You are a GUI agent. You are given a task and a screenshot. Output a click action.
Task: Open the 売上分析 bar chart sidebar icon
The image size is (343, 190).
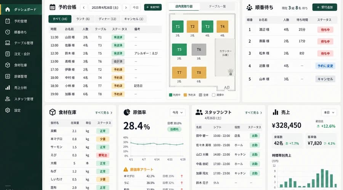pos(8,87)
